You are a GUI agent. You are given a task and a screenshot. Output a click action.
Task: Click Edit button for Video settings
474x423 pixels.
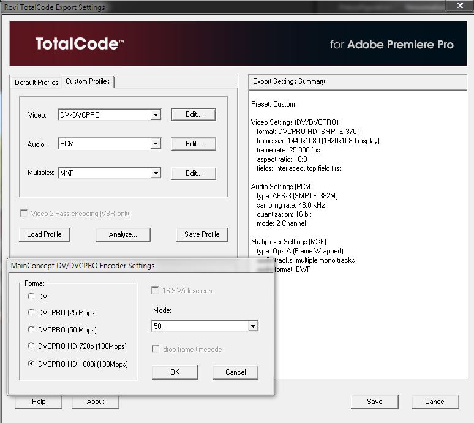[194, 114]
